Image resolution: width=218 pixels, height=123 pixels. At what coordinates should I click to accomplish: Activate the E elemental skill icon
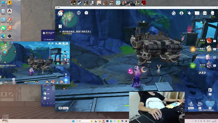click(200, 104)
